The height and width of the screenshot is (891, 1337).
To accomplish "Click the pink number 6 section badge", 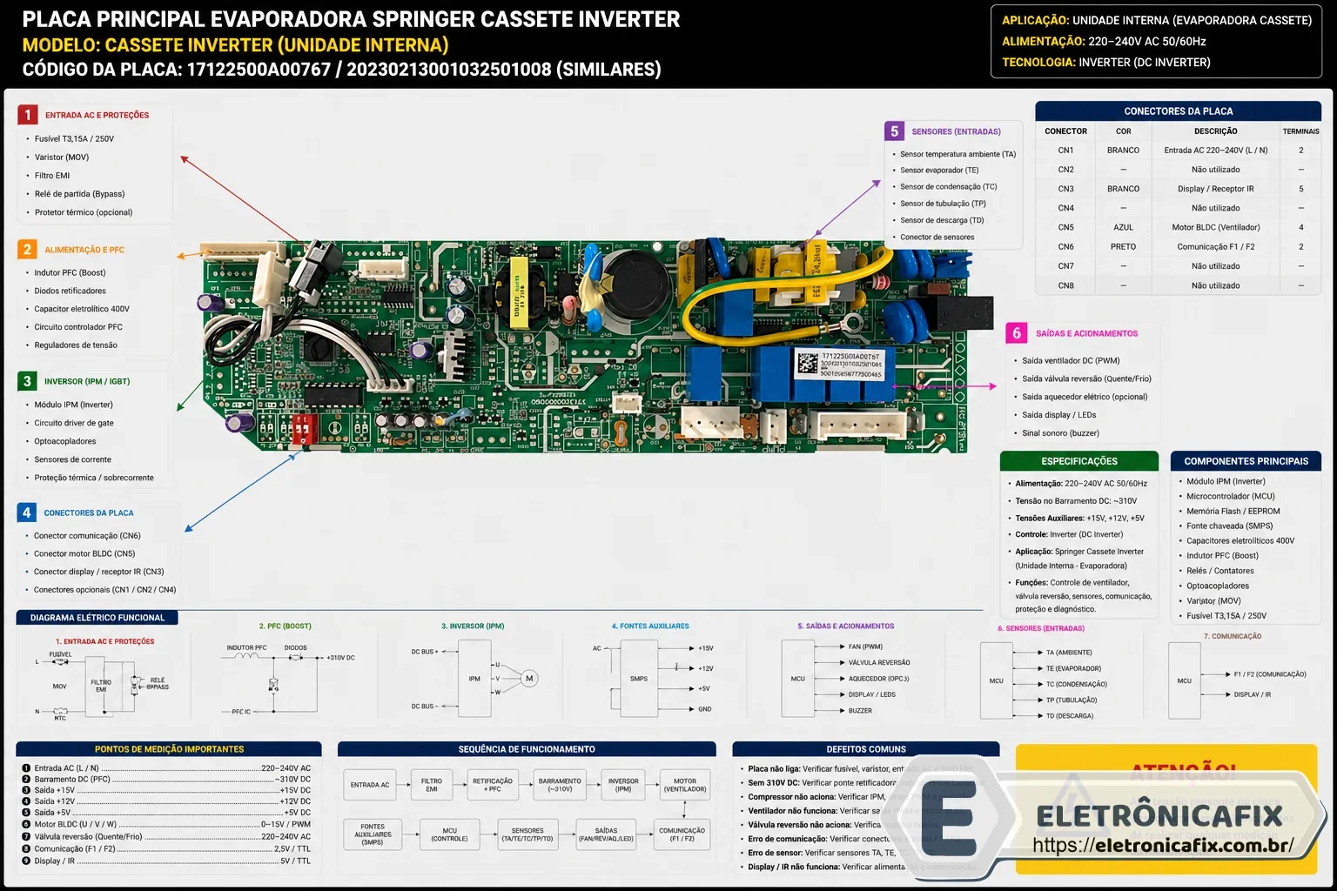I will [x=1016, y=333].
